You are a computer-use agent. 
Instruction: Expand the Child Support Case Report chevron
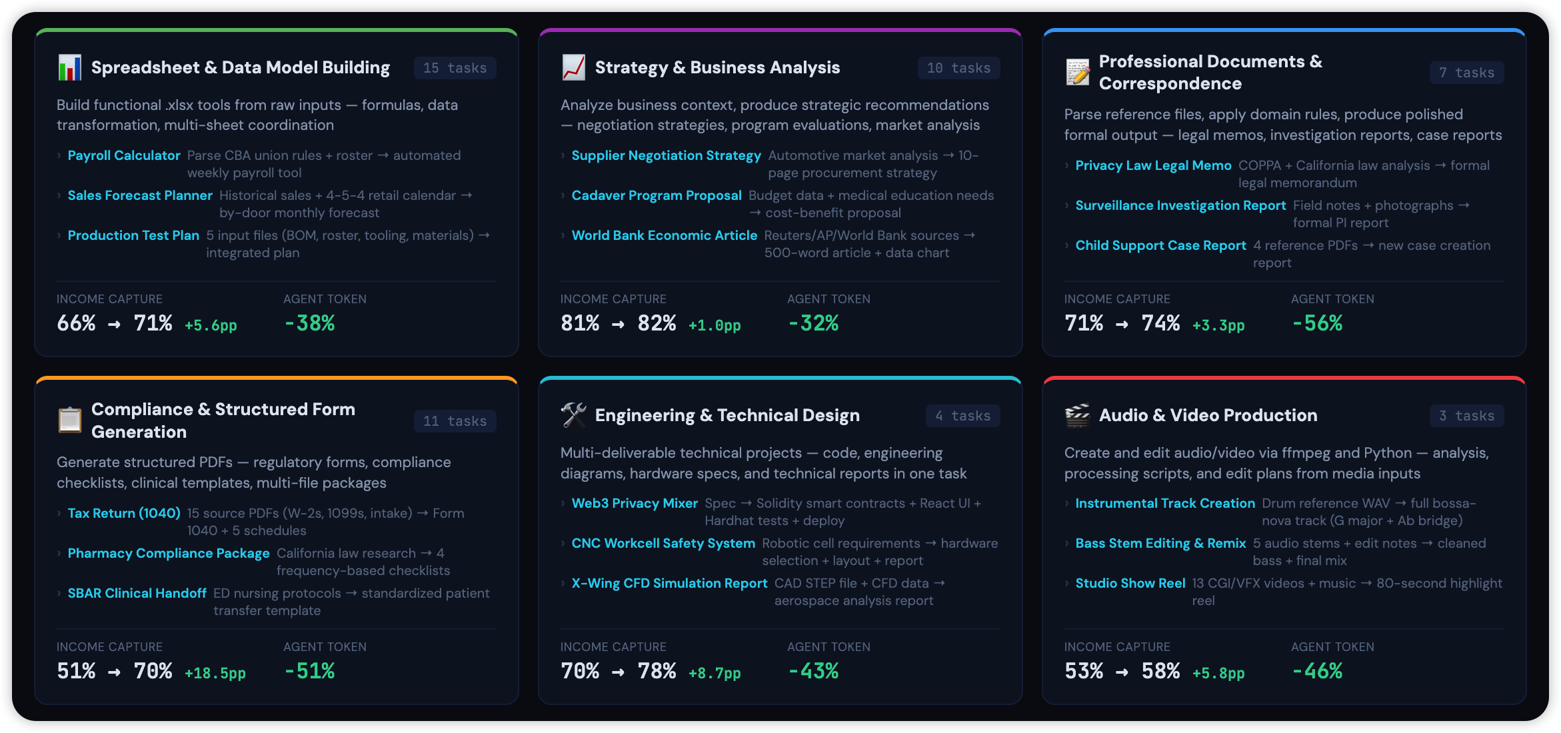pyautogui.click(x=1067, y=246)
